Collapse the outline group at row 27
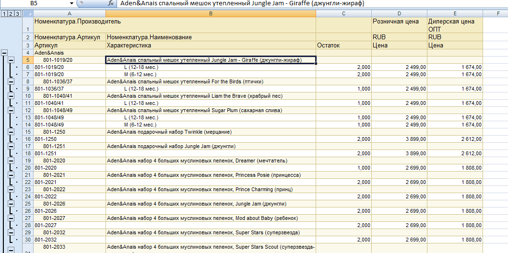This screenshot has width=508, height=253. [x=11, y=218]
